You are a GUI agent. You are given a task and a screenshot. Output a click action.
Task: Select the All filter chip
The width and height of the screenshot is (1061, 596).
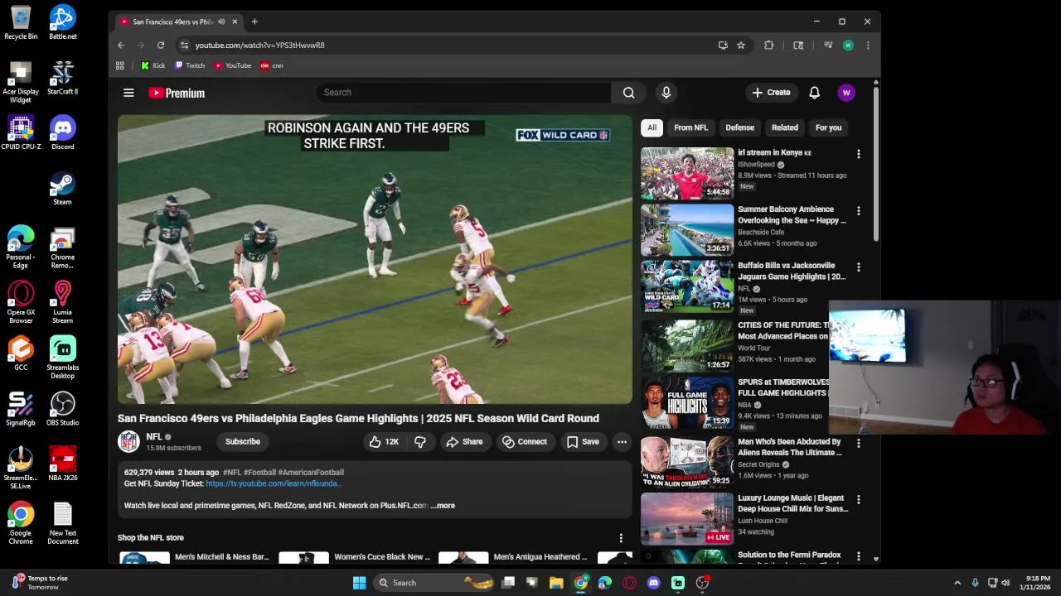[652, 127]
